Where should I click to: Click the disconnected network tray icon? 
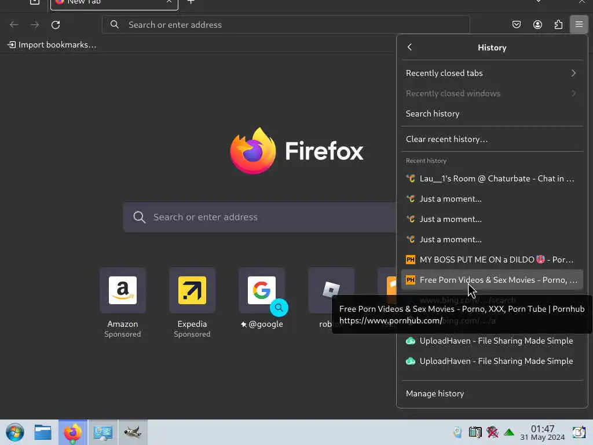point(492,432)
